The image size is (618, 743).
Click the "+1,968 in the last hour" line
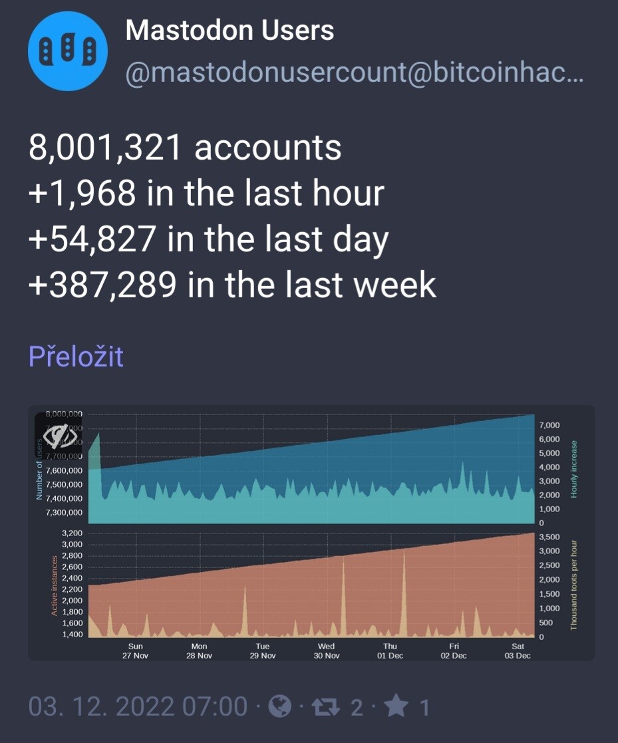pyautogui.click(x=206, y=194)
